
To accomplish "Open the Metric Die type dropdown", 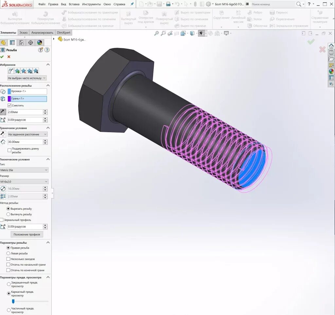I will point(24,170).
